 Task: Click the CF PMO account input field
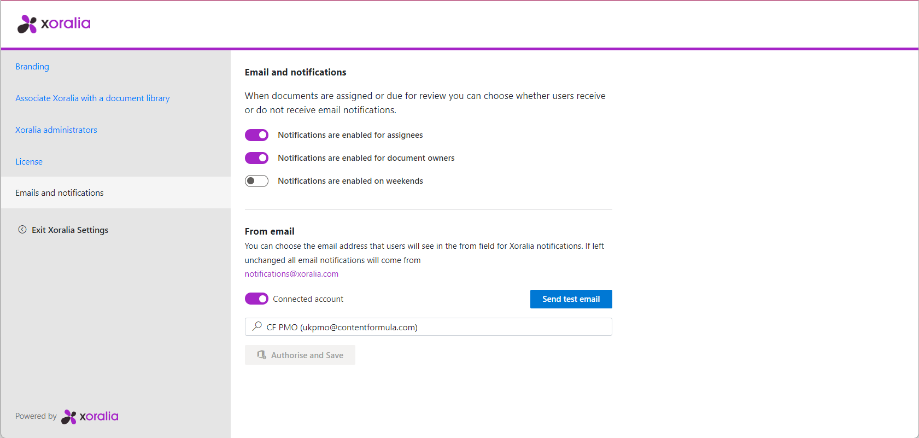click(x=428, y=327)
